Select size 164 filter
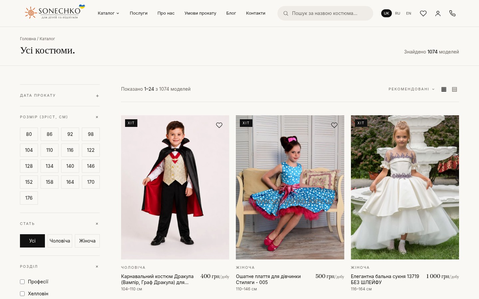 pos(70,182)
